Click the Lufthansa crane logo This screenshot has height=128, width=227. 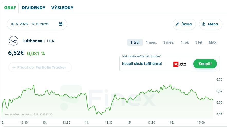pyautogui.click(x=14, y=41)
